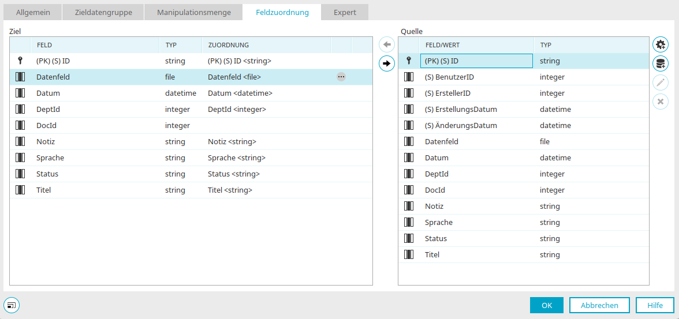
Task: Click the right arrow assign button
Action: pyautogui.click(x=387, y=63)
